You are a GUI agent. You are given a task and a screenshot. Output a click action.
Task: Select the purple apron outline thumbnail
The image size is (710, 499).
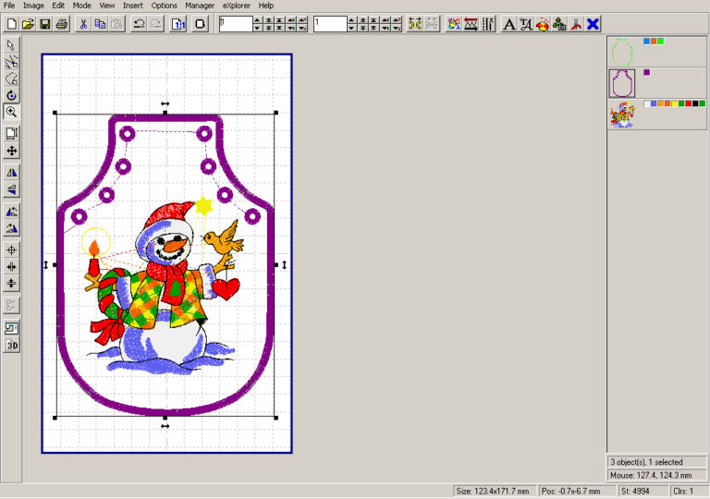point(621,83)
